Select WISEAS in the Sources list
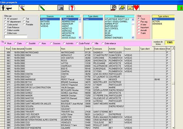The height and width of the screenshot is (129, 183). pyautogui.click(x=44, y=26)
